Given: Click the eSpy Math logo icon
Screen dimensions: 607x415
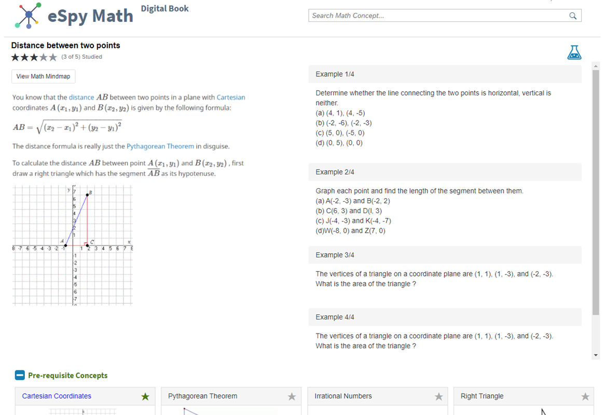Looking at the screenshot, I should (x=28, y=15).
